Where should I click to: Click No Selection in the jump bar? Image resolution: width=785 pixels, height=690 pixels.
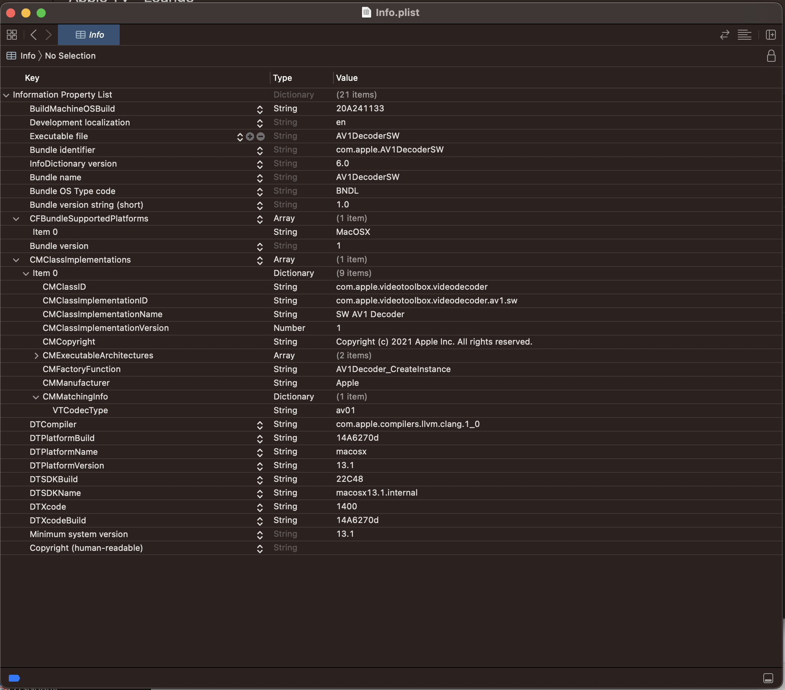[x=70, y=56]
